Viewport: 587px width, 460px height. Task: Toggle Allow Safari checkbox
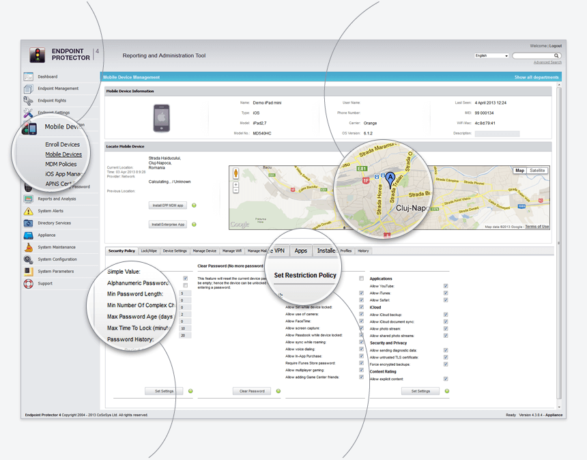pyautogui.click(x=446, y=300)
